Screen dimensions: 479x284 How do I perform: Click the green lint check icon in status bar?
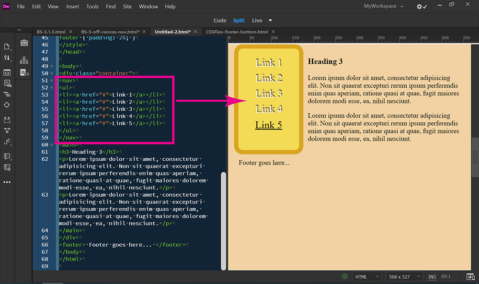tap(344, 276)
